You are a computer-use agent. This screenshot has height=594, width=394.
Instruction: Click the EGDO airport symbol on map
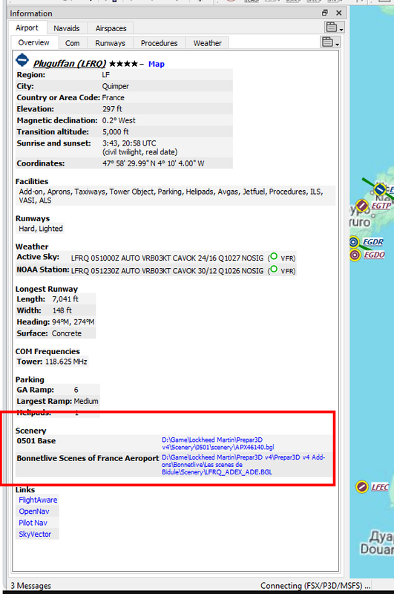pos(355,255)
